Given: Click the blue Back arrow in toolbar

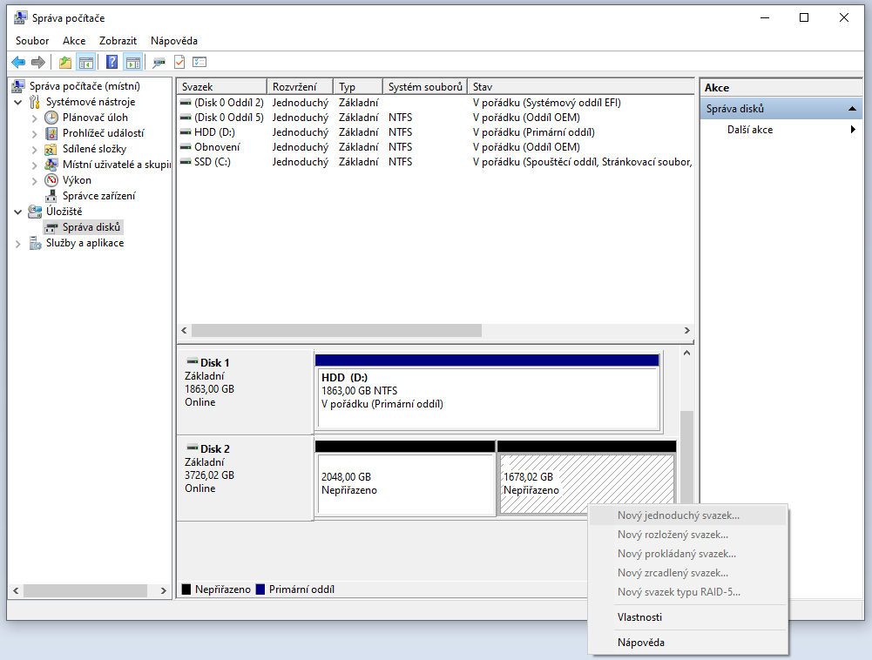Looking at the screenshot, I should tap(18, 62).
